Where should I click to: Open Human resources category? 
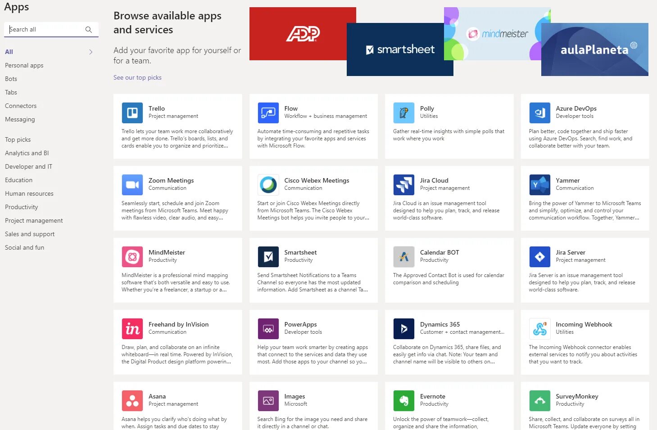(29, 193)
